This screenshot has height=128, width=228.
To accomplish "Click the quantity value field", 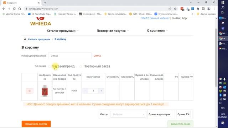I will [93, 91].
